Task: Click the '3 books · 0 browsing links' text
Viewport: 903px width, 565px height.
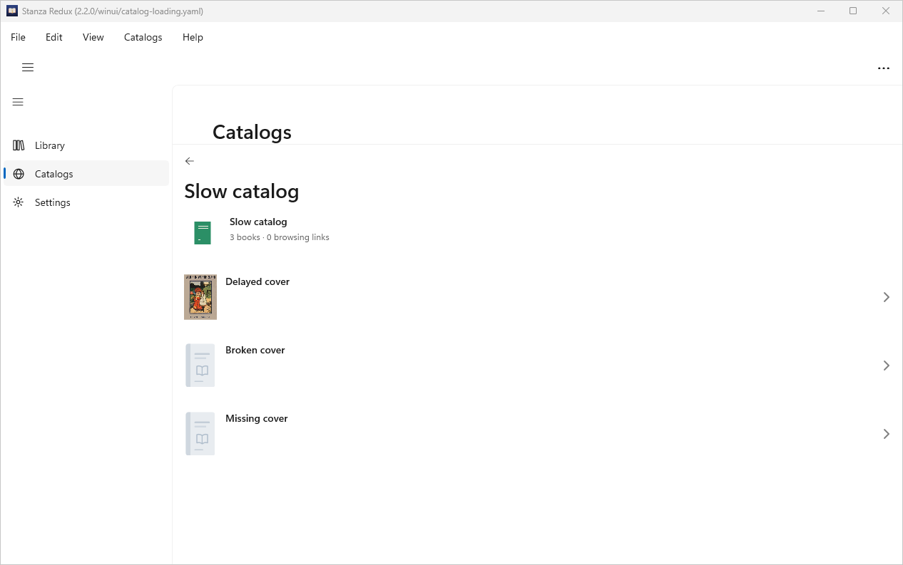Action: click(280, 237)
